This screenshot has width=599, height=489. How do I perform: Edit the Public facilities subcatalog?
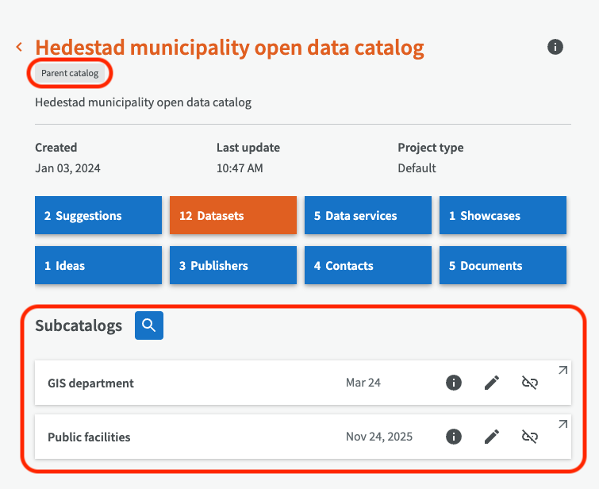point(492,437)
